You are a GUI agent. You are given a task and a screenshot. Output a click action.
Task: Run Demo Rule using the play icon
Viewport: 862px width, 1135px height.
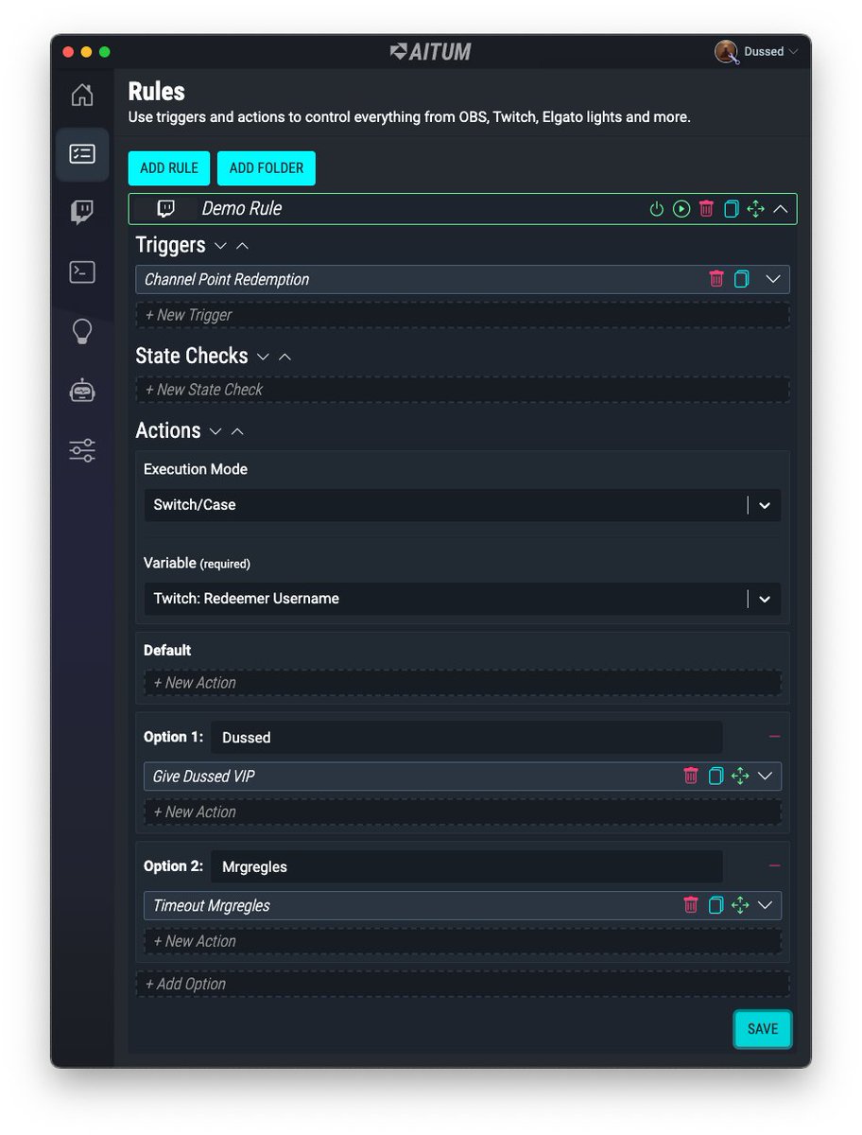click(681, 209)
